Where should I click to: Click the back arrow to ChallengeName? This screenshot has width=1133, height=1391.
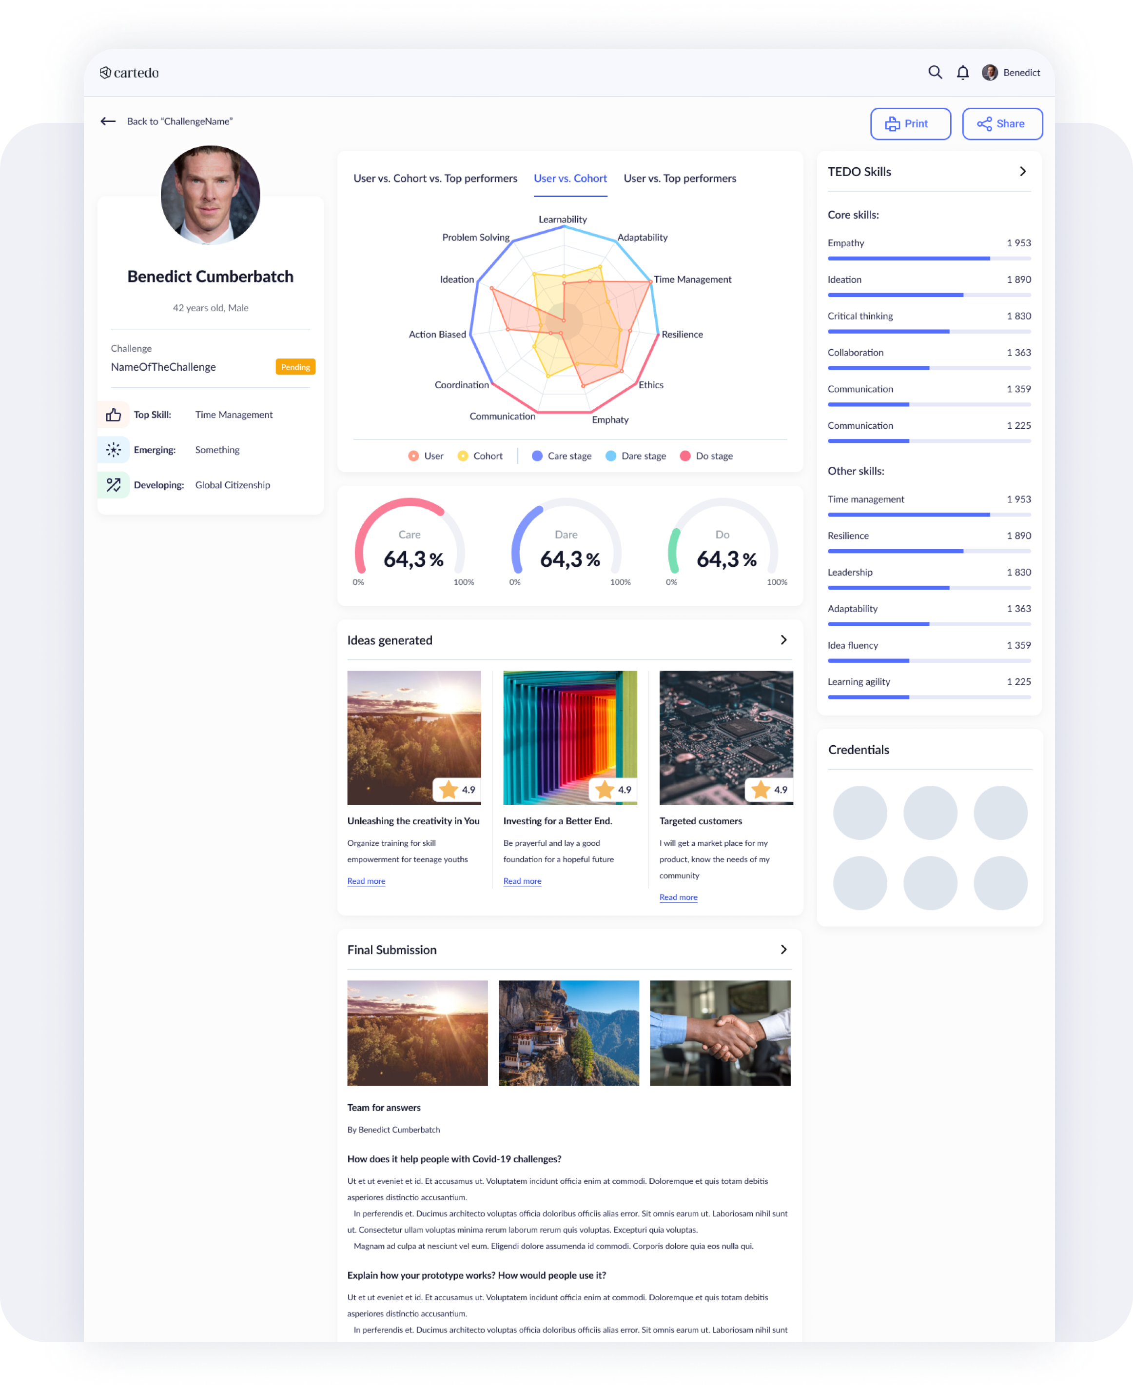click(108, 121)
